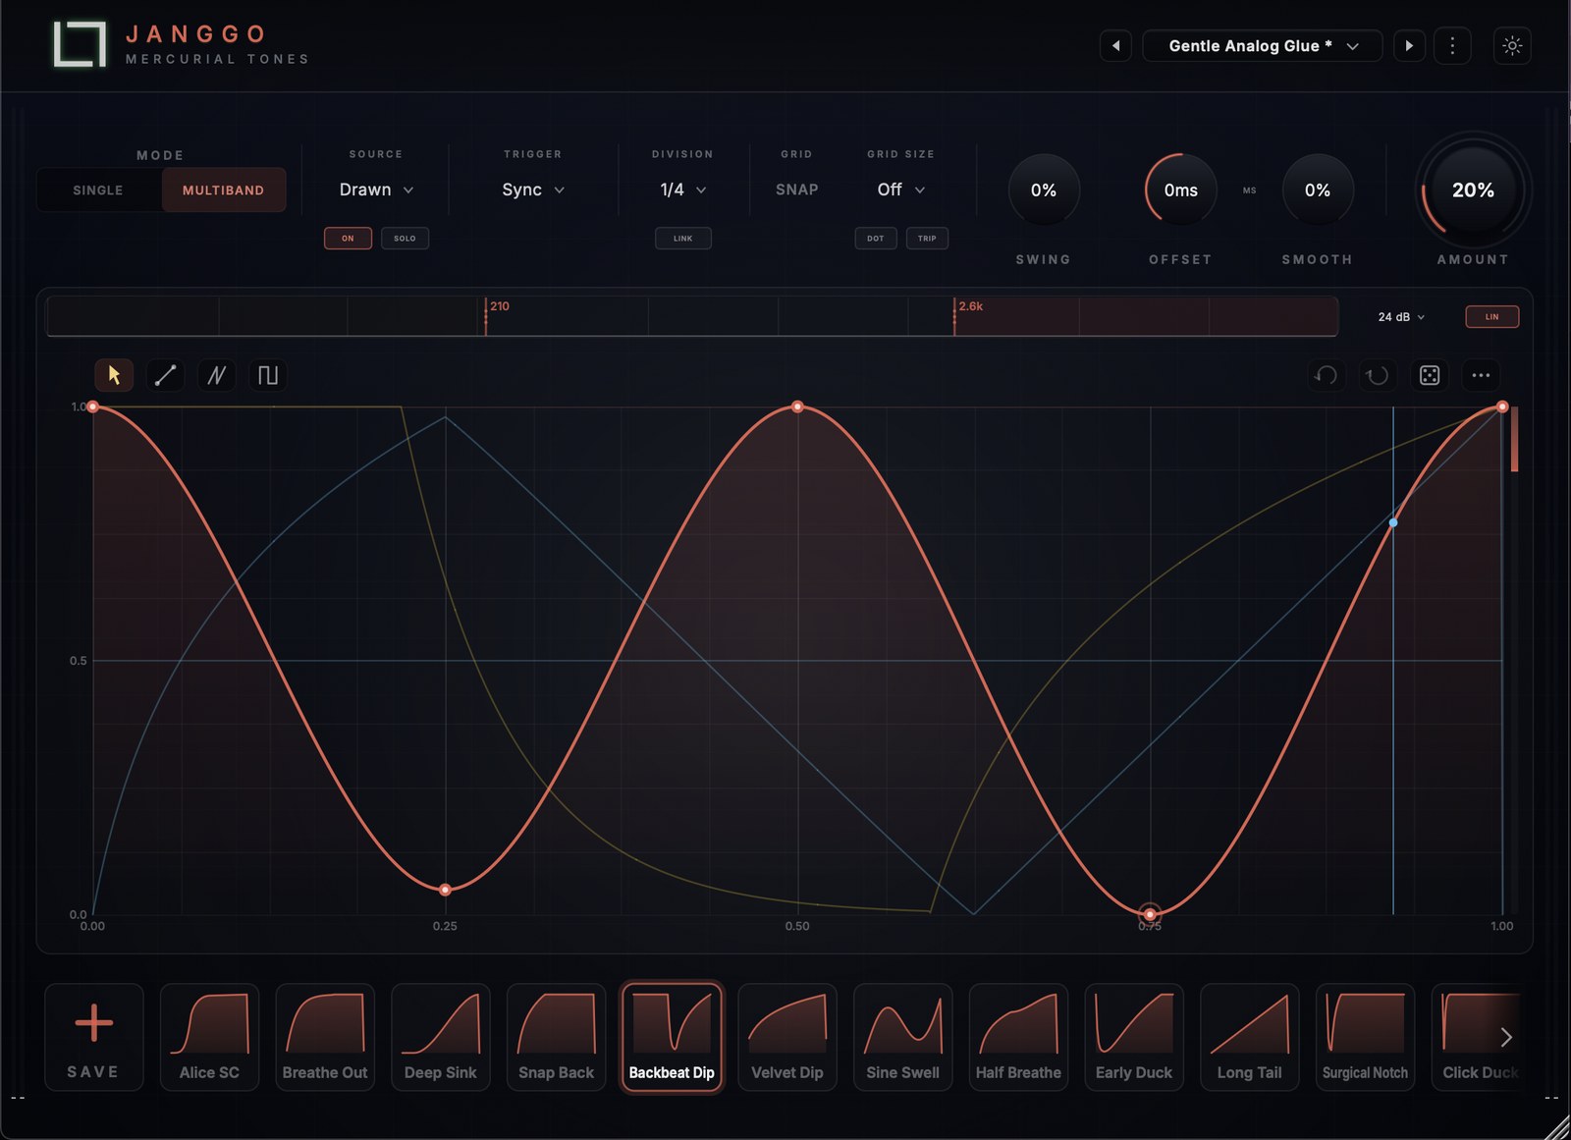Viewport: 1571px width, 1140px height.
Task: Open the Source dropdown showing Drawn
Action: (376, 190)
